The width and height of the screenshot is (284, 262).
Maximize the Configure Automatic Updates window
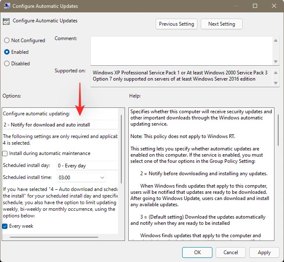(255, 6)
